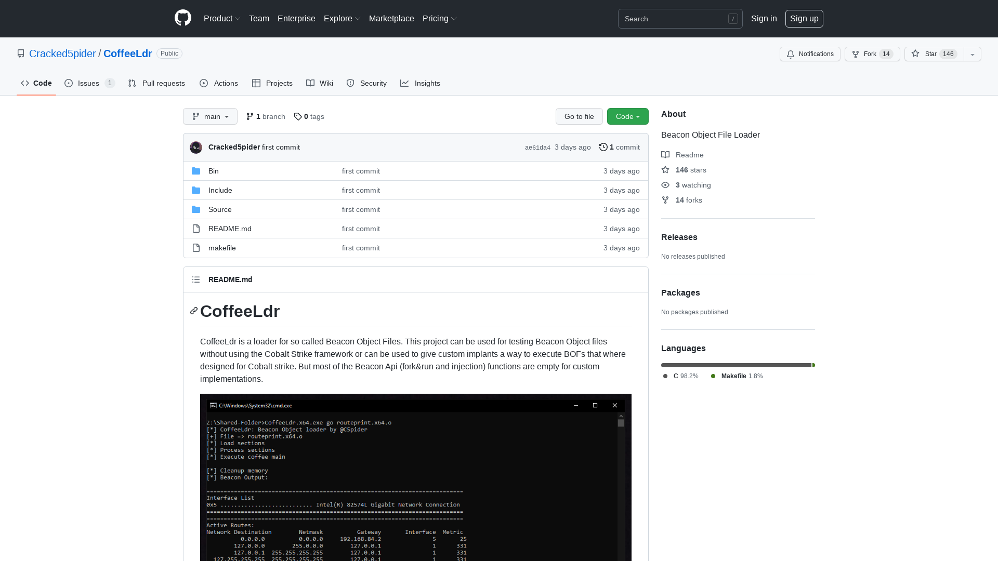The width and height of the screenshot is (998, 561).
Task: Click the README table-of-contents icon
Action: click(x=196, y=279)
